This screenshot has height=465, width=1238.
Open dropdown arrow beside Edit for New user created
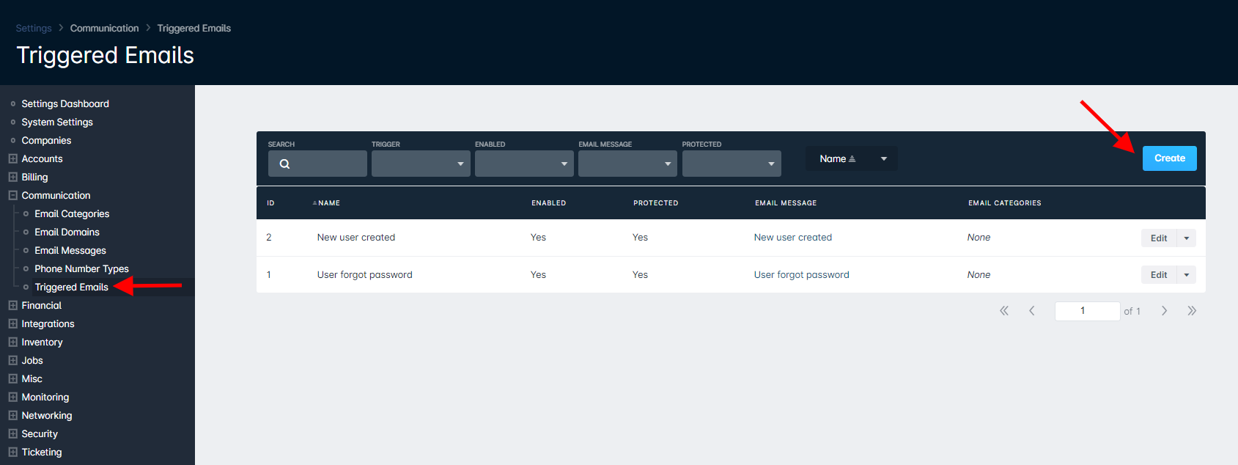[1187, 238]
